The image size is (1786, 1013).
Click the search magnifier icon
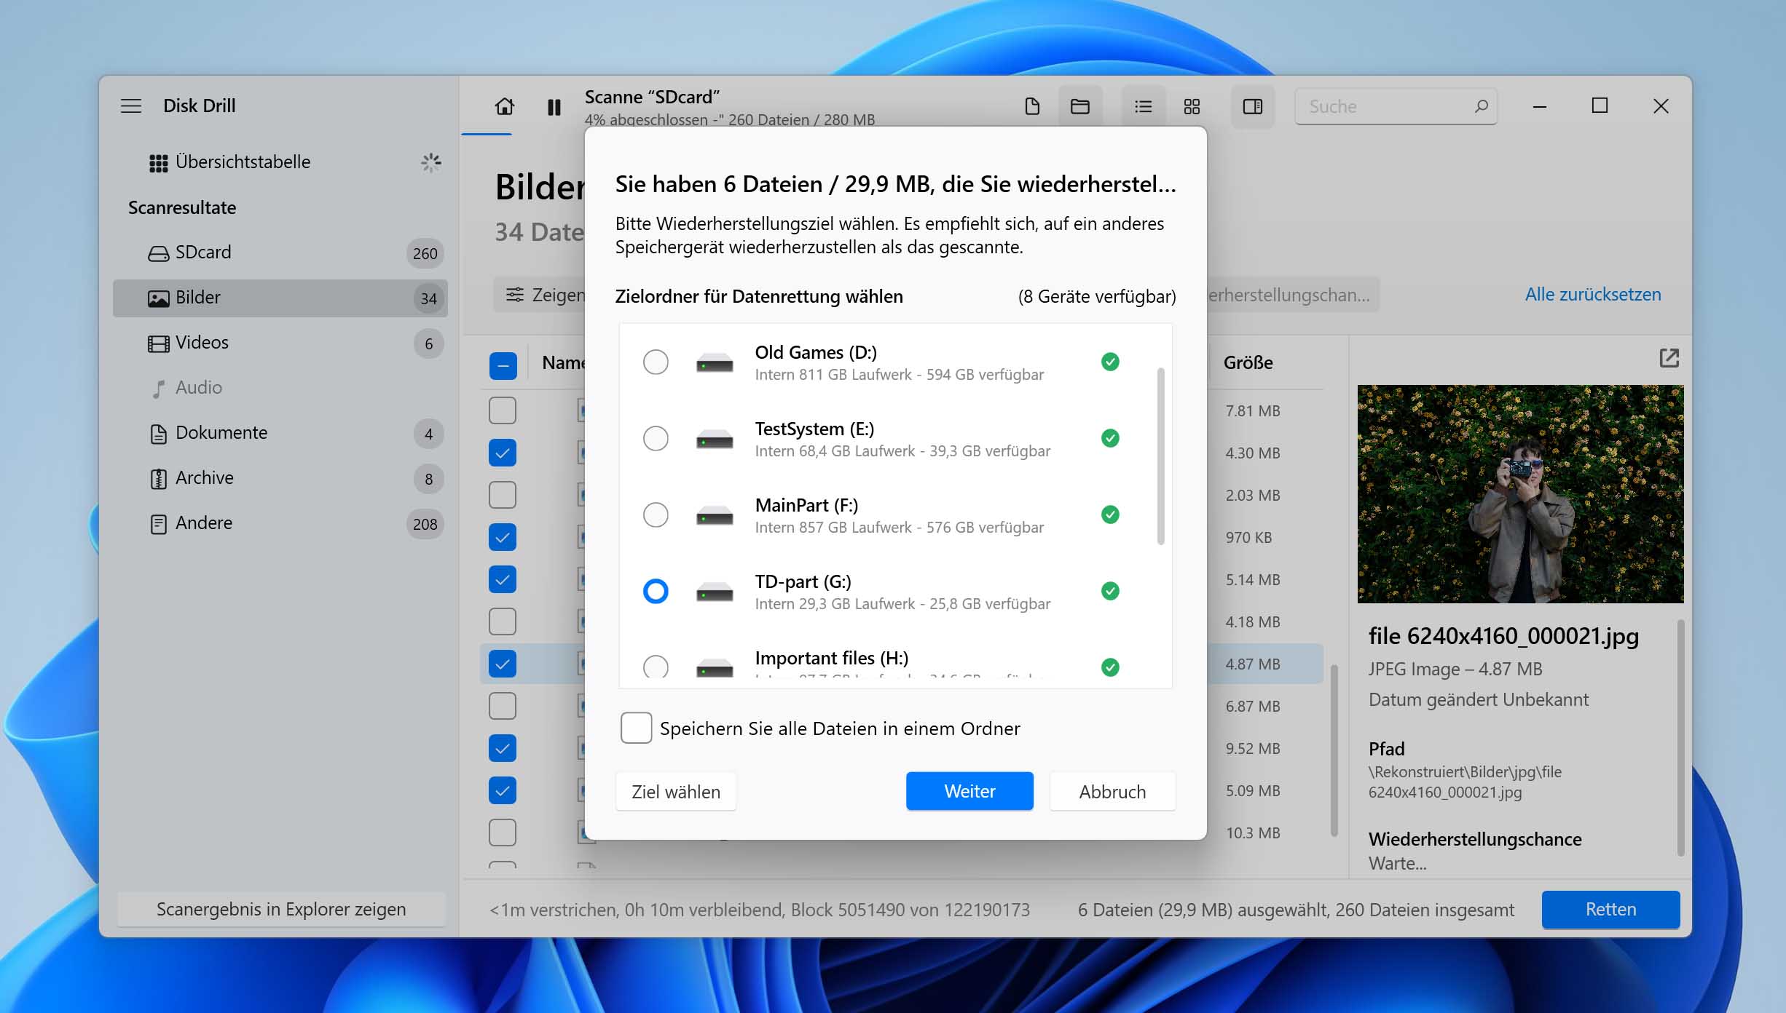[1481, 106]
